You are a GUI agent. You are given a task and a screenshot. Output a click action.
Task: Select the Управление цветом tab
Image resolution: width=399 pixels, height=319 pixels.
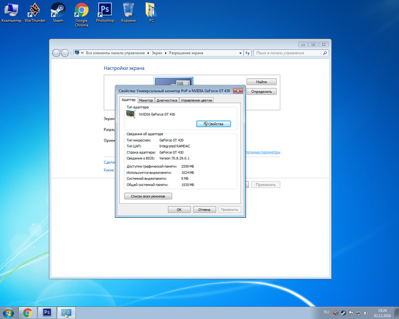click(x=197, y=100)
